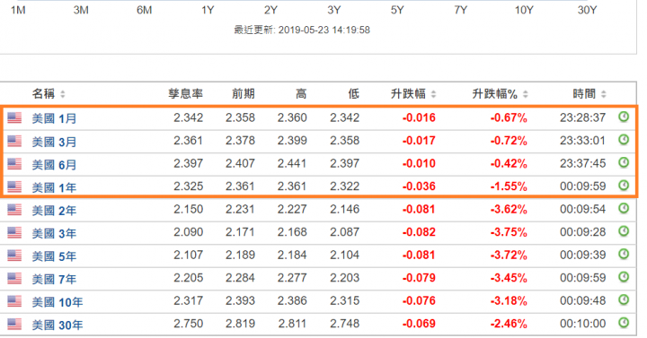Click the clock icon in 美國 2年 row
This screenshot has height=338, width=647.
point(624,209)
